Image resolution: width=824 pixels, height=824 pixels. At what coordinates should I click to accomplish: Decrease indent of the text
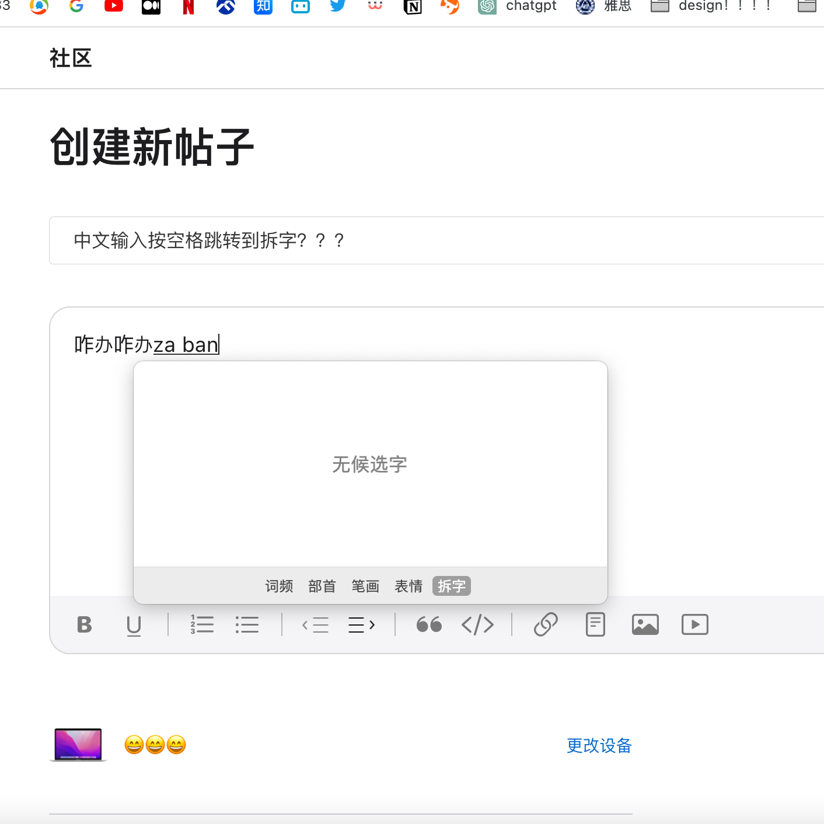coord(315,625)
